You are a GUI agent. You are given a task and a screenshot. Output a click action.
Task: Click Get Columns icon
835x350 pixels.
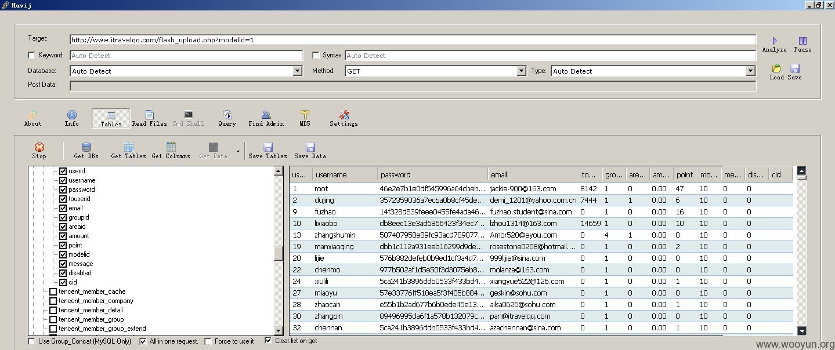pyautogui.click(x=171, y=147)
